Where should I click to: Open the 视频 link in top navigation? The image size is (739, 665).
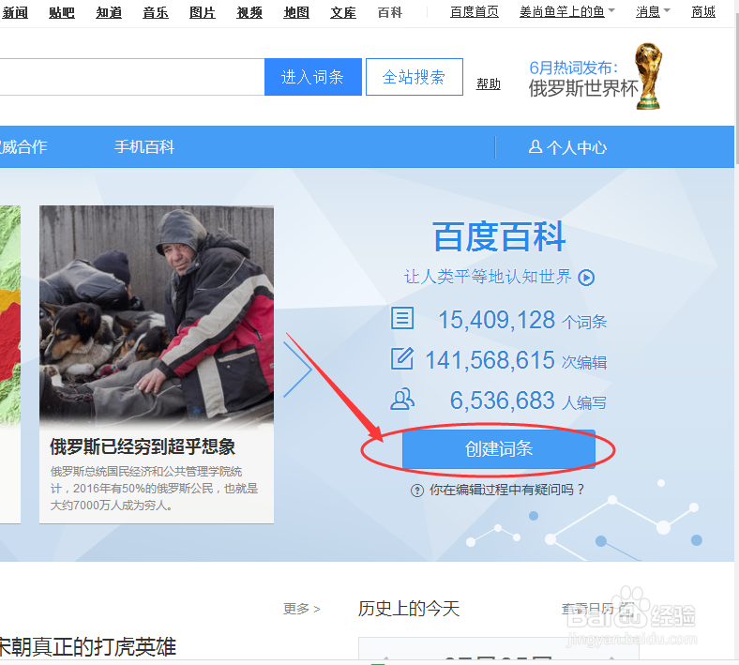coord(249,12)
